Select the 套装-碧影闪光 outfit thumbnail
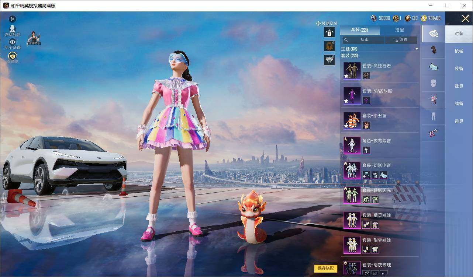 point(352,195)
